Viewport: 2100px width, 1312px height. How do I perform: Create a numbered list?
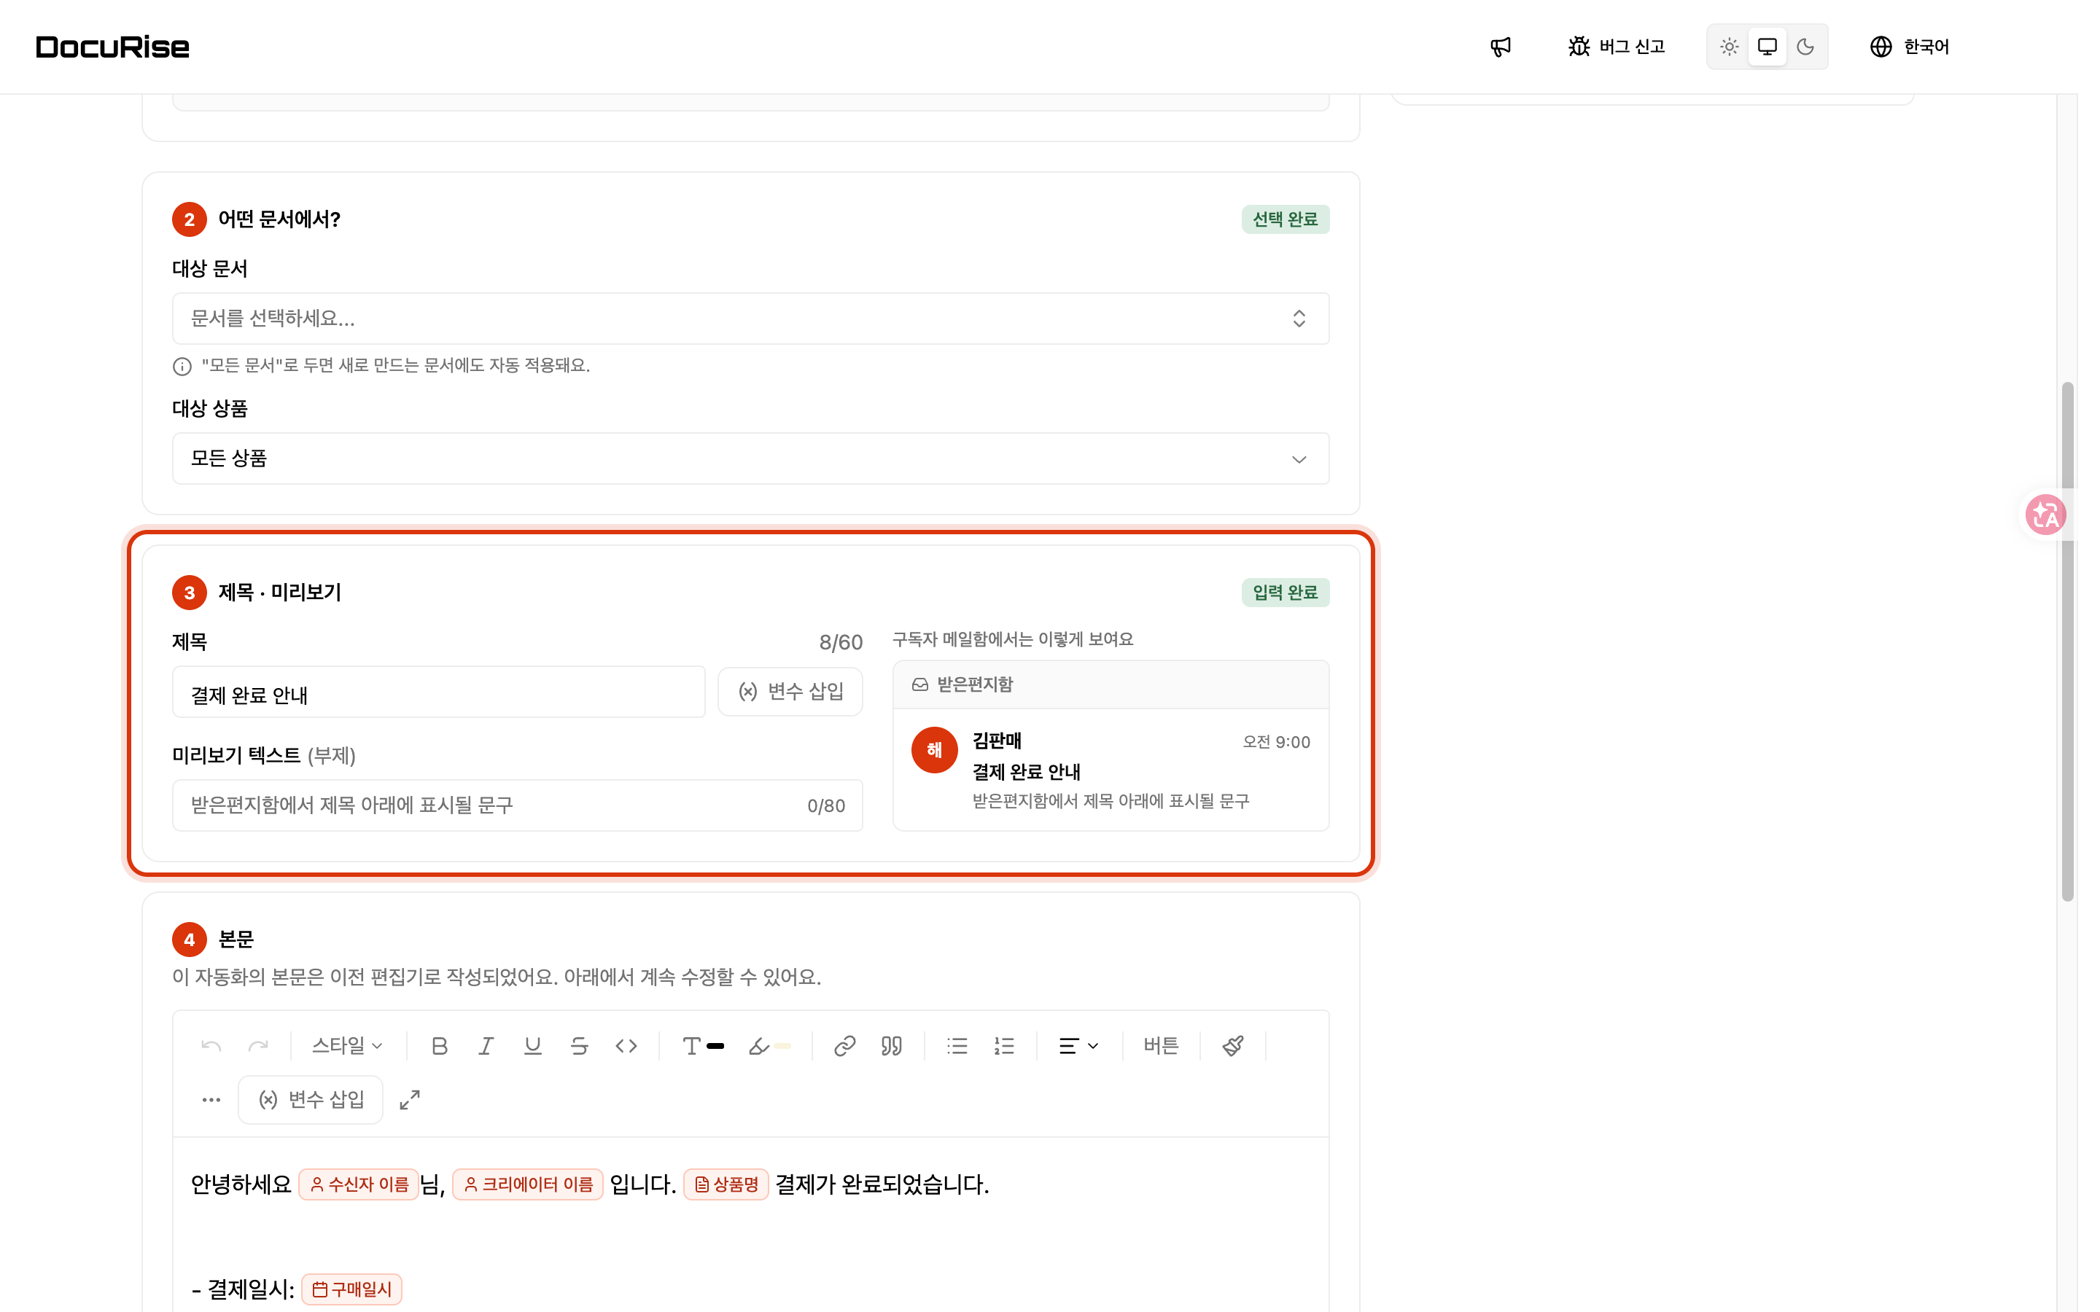[1004, 1046]
